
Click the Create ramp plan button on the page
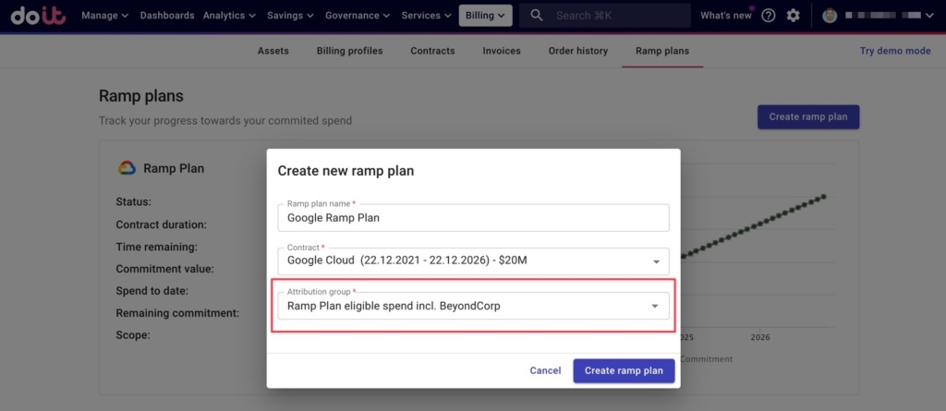(x=808, y=117)
